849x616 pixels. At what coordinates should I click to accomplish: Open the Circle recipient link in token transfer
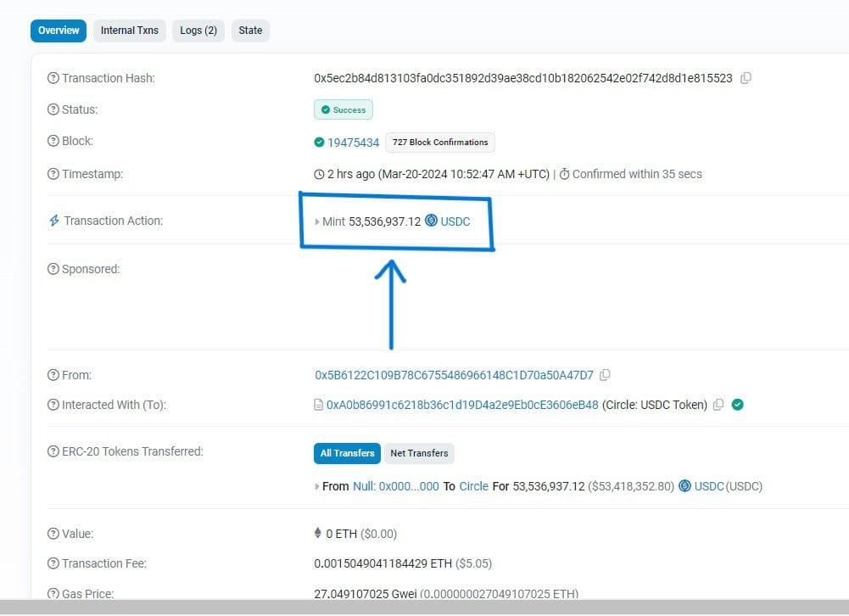[473, 486]
